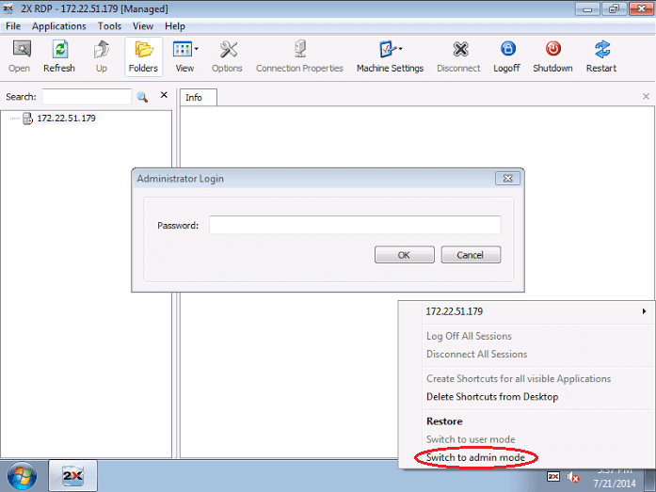The height and width of the screenshot is (492, 656).
Task: Click the server icon beside 172.22.51.179
Action: coord(27,119)
